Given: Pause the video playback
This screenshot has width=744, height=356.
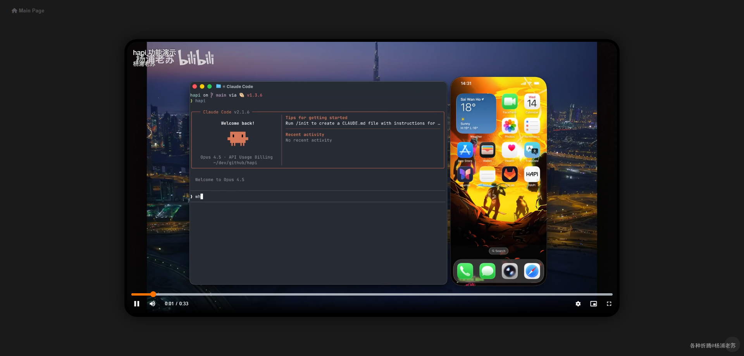Looking at the screenshot, I should coord(137,304).
